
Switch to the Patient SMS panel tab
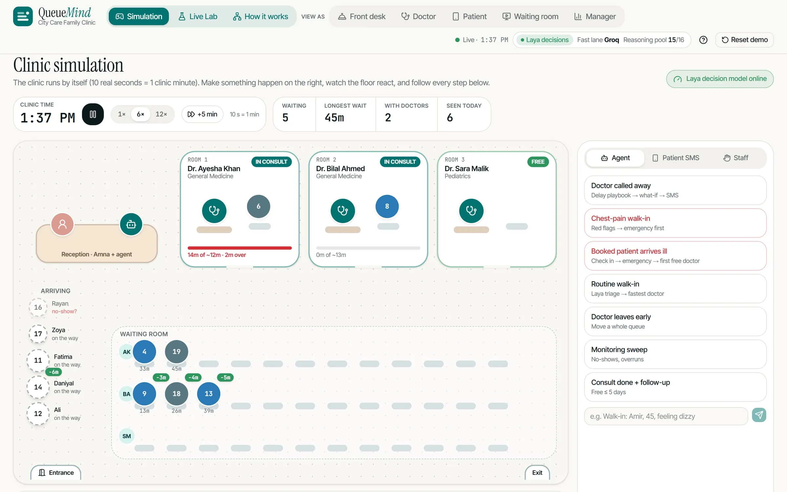676,158
